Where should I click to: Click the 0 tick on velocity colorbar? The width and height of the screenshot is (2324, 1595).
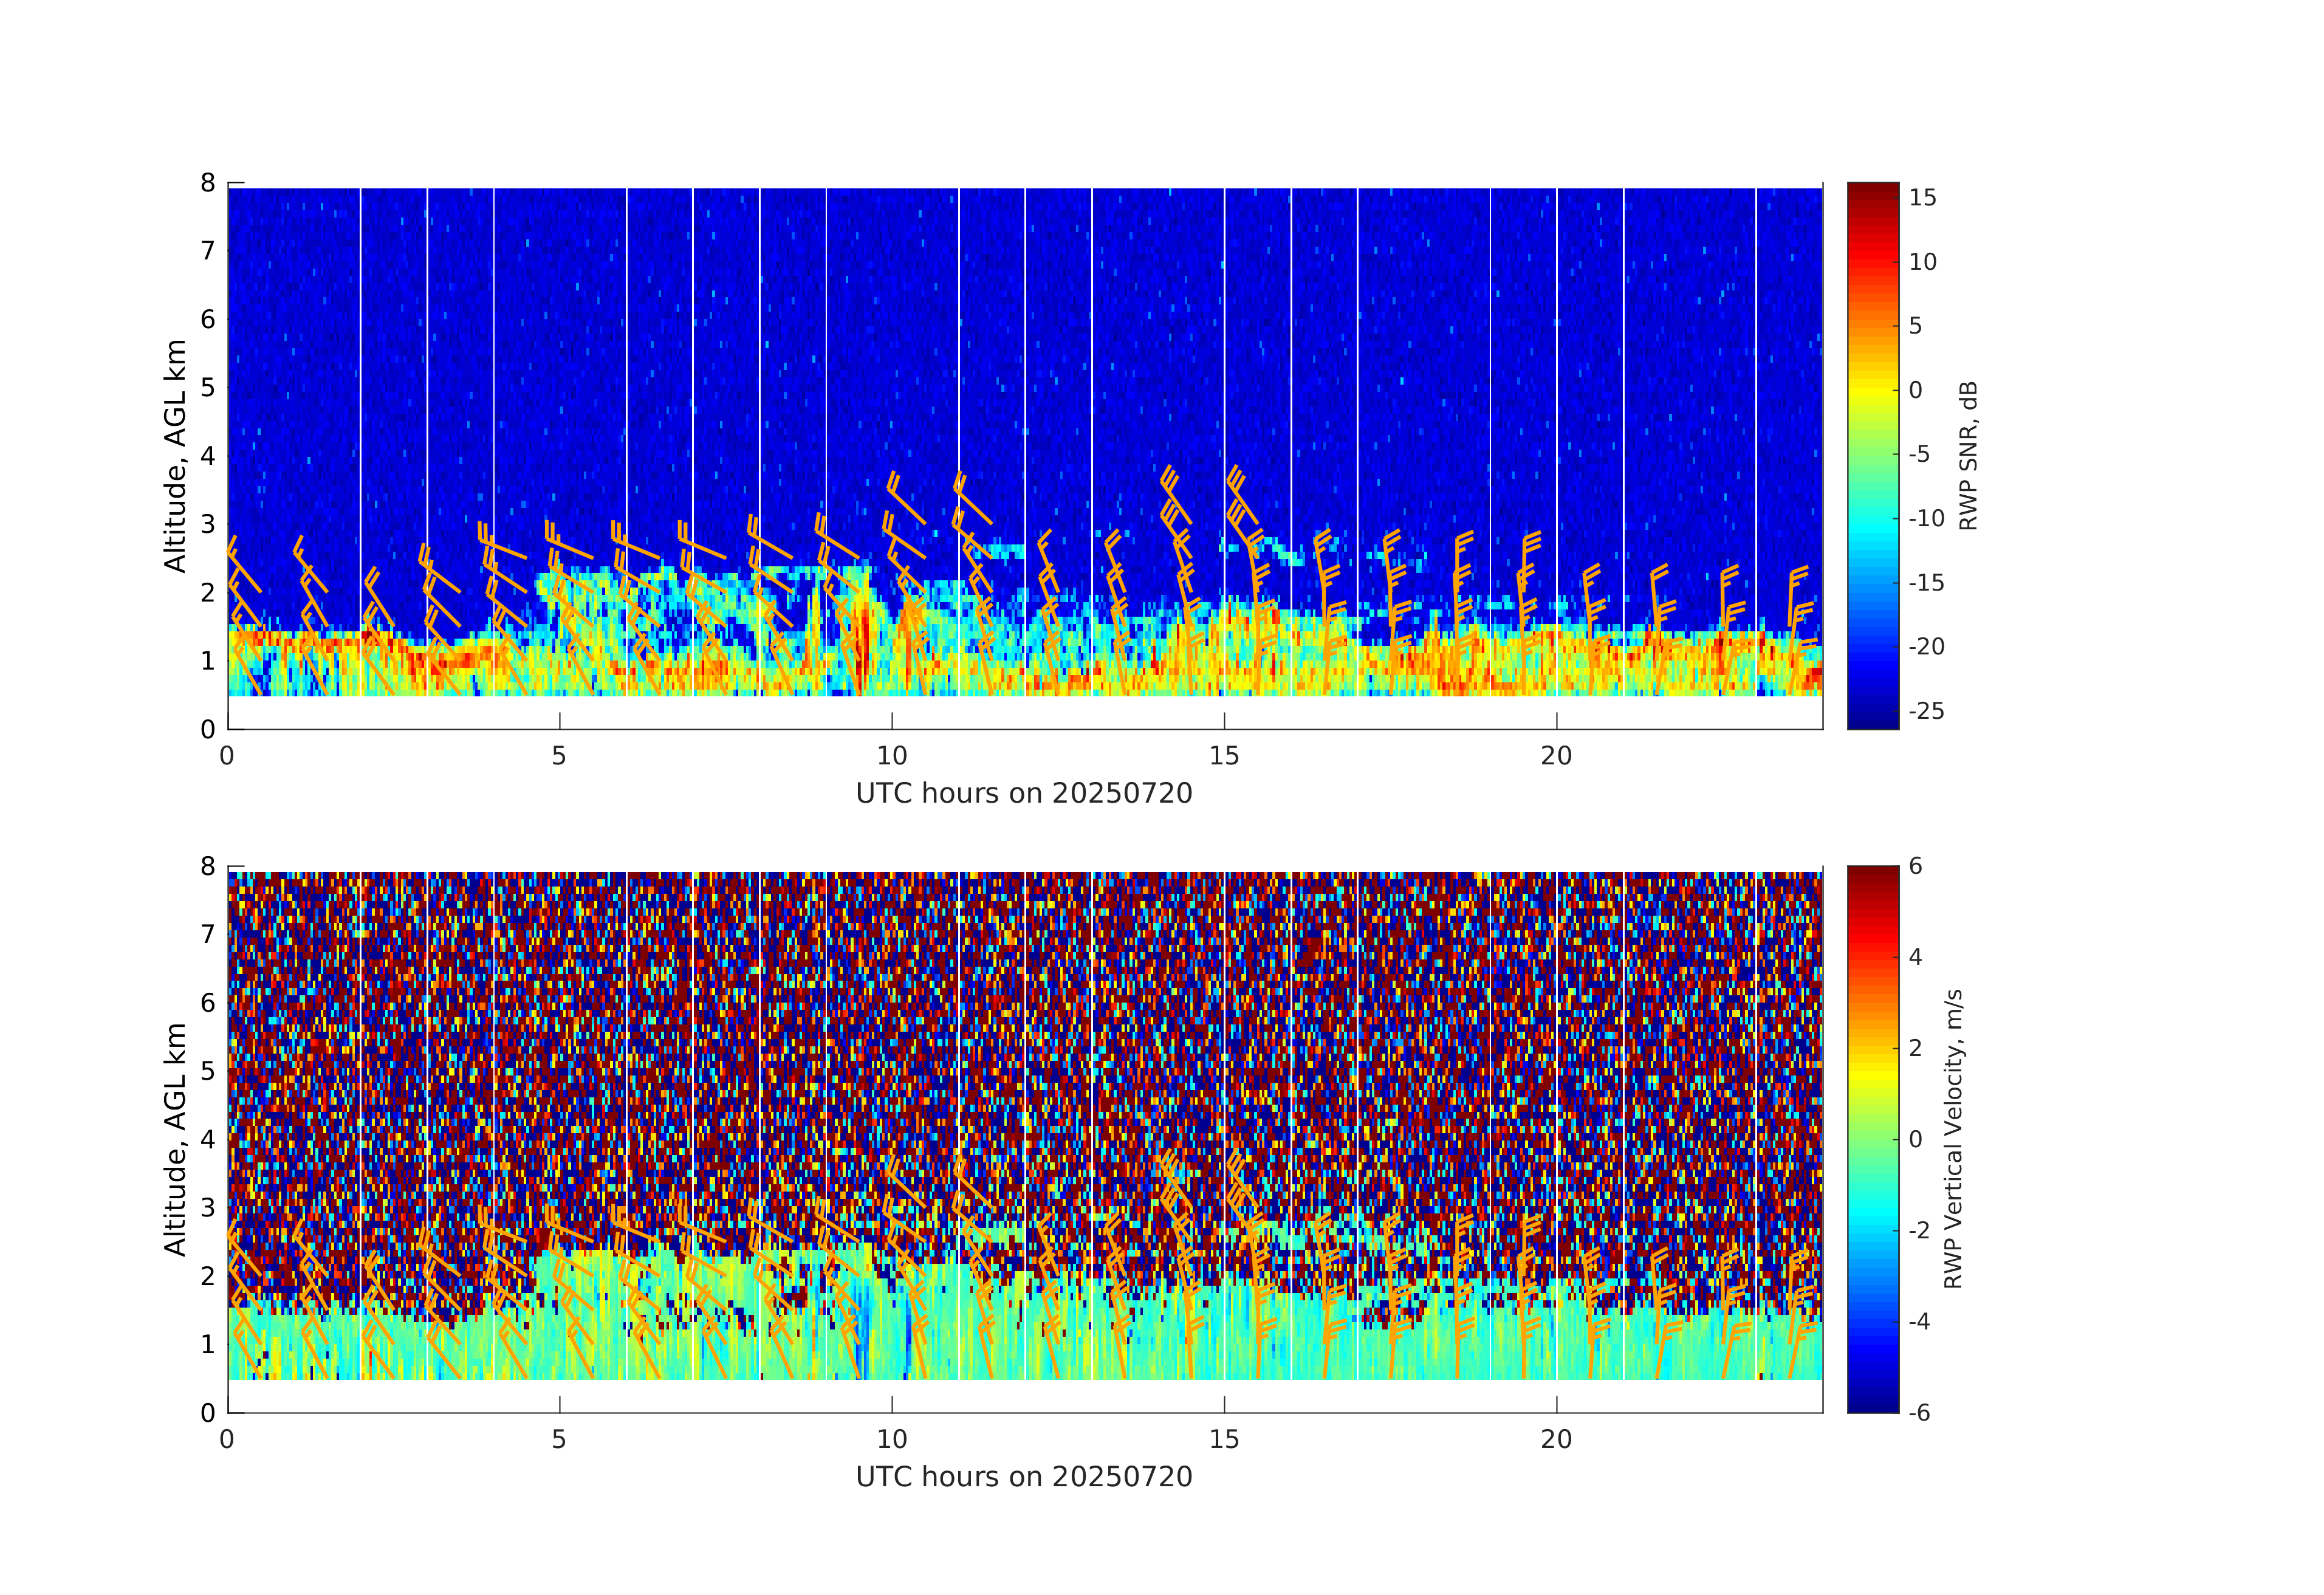coord(1916,1139)
